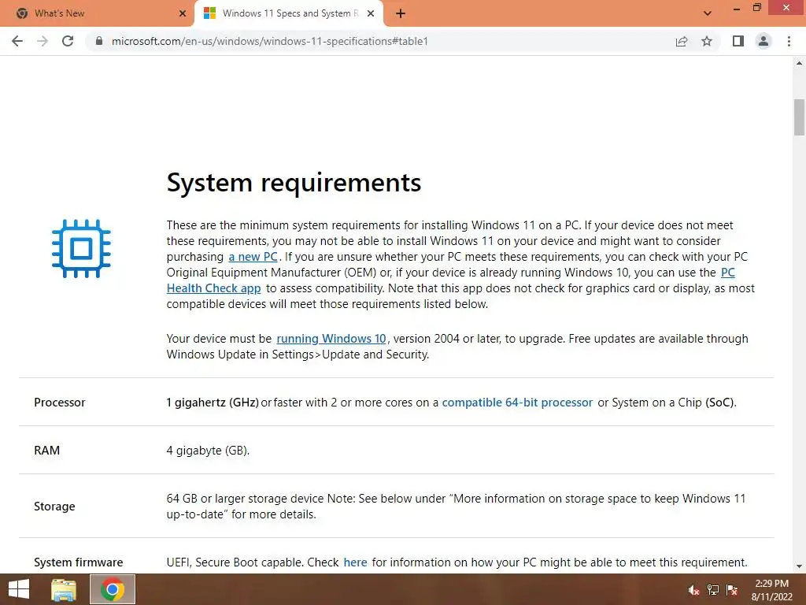Reload the page with the refresh icon
This screenshot has width=806, height=605.
[x=68, y=41]
